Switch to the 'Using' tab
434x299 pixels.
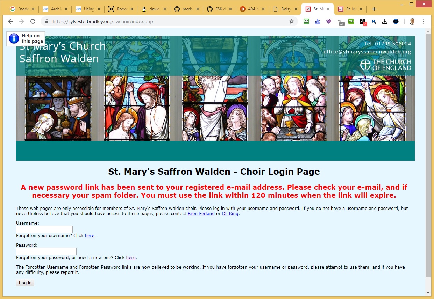coord(88,9)
